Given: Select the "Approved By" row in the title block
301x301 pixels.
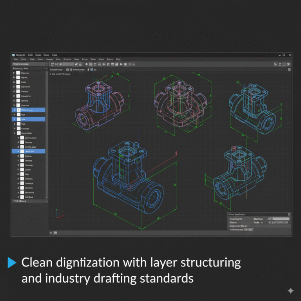Looking at the screenshot, I should 239,226.
